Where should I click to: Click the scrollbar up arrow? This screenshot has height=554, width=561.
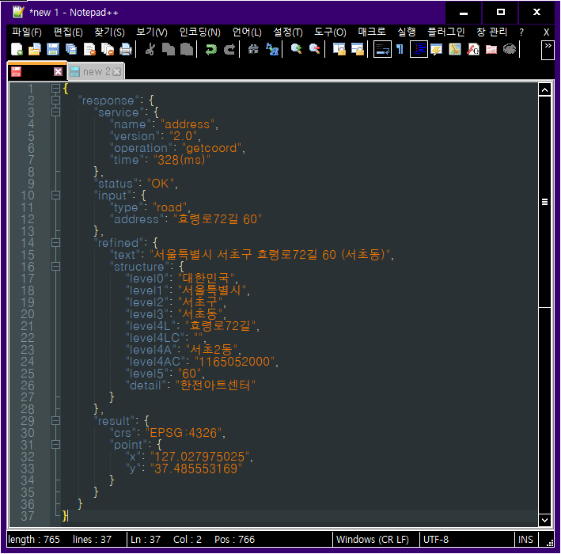(x=544, y=90)
